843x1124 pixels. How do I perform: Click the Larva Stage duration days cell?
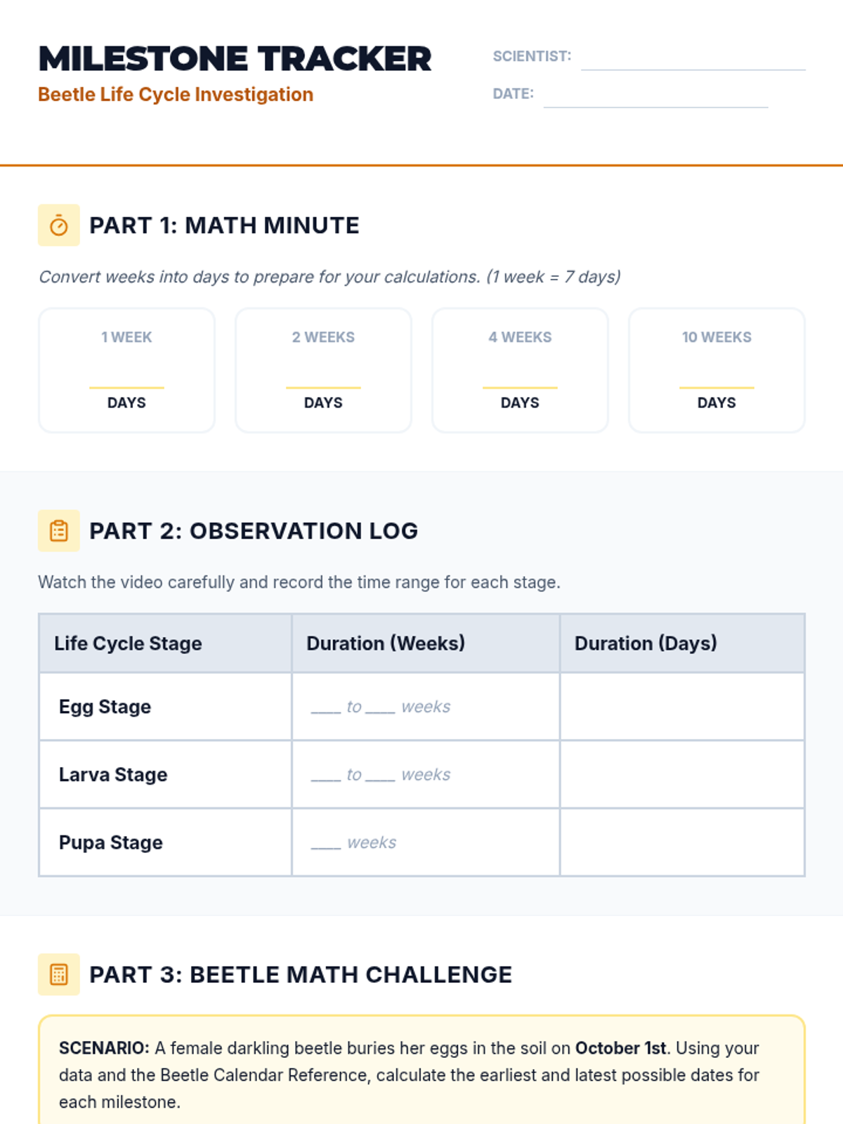(x=682, y=775)
